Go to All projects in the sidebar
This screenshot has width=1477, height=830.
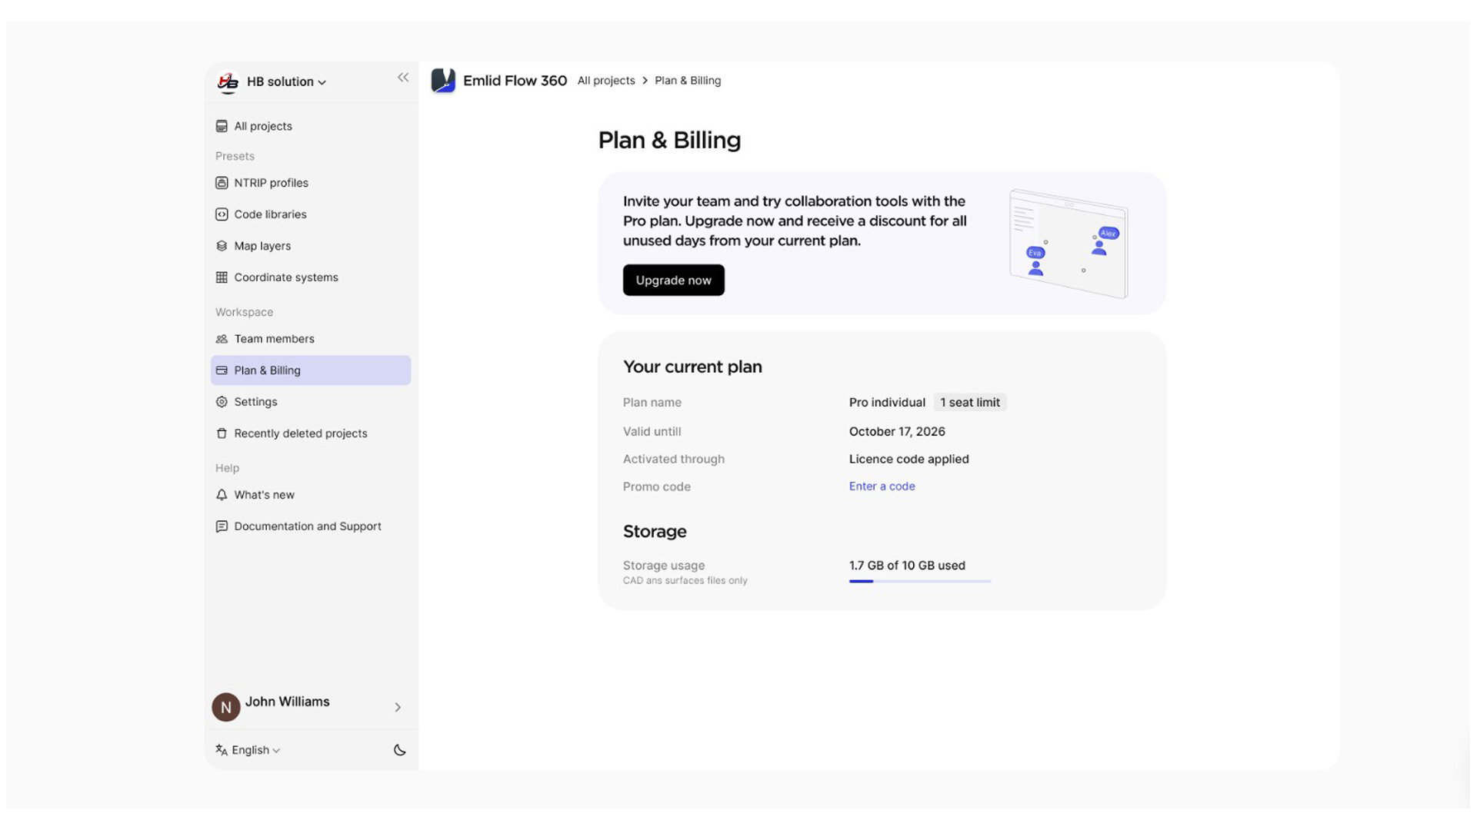(262, 126)
